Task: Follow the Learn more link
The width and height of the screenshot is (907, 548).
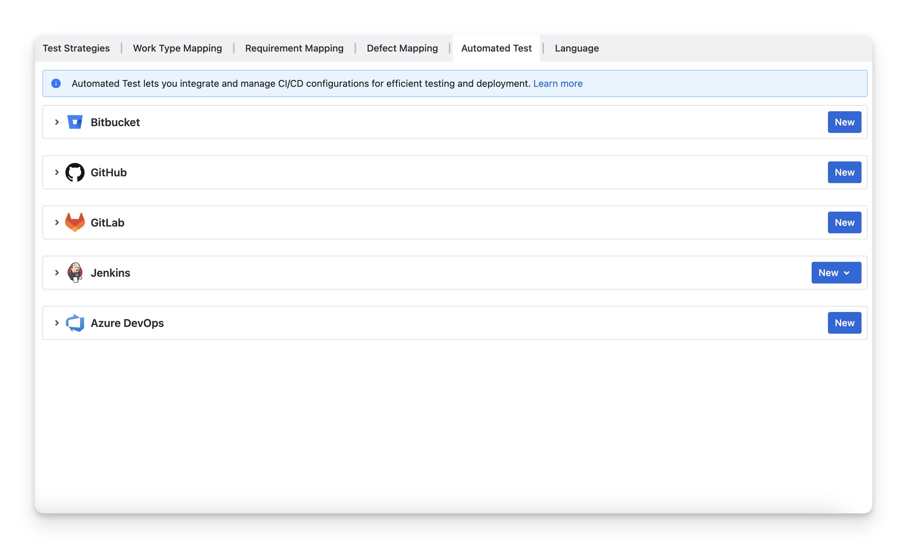Action: (558, 83)
